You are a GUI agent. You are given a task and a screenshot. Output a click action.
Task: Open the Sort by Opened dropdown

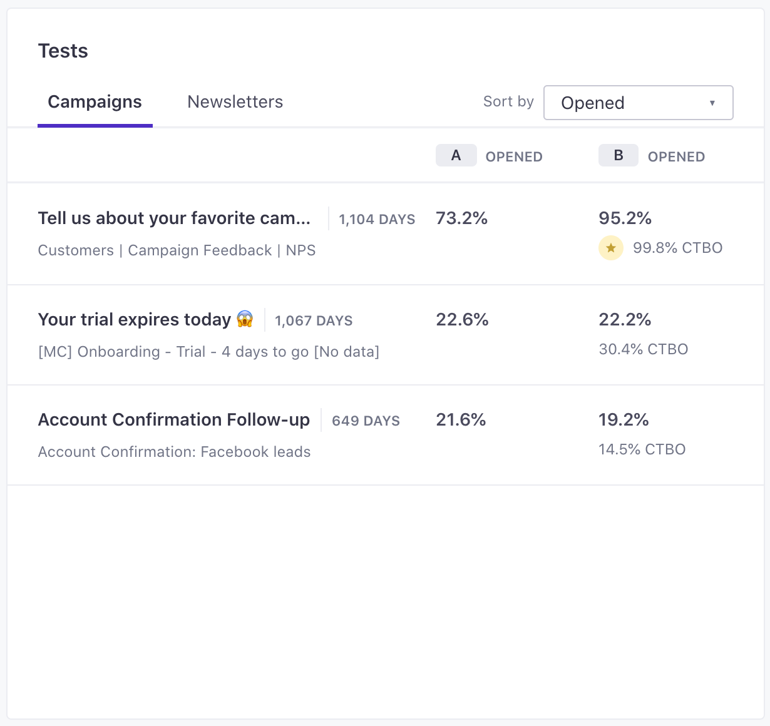point(637,103)
